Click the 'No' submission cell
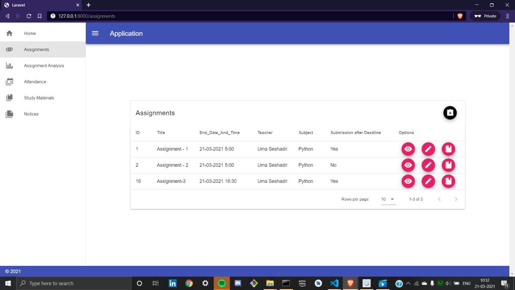The width and height of the screenshot is (515, 290). (x=333, y=165)
